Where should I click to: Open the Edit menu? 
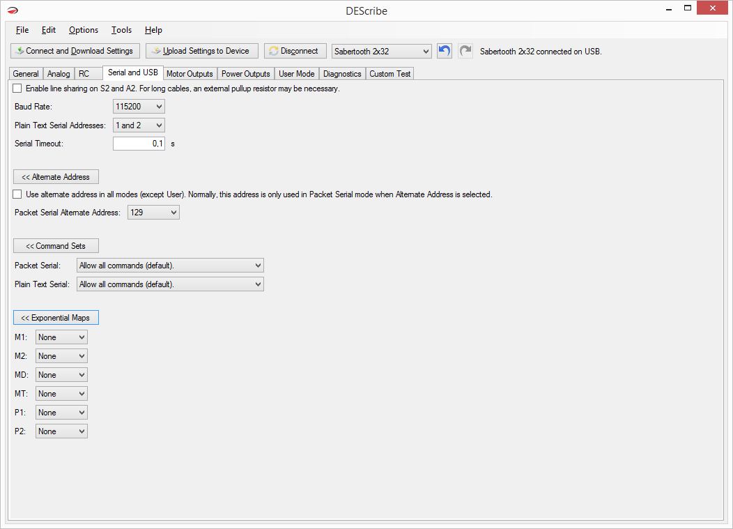click(49, 30)
